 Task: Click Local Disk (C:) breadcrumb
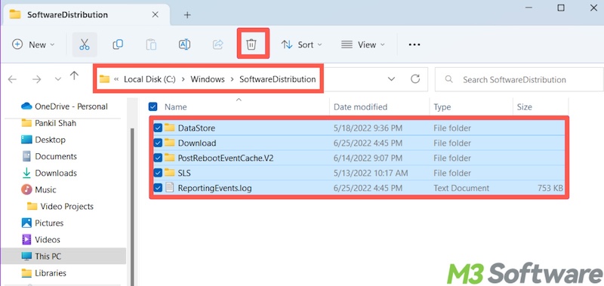[149, 79]
